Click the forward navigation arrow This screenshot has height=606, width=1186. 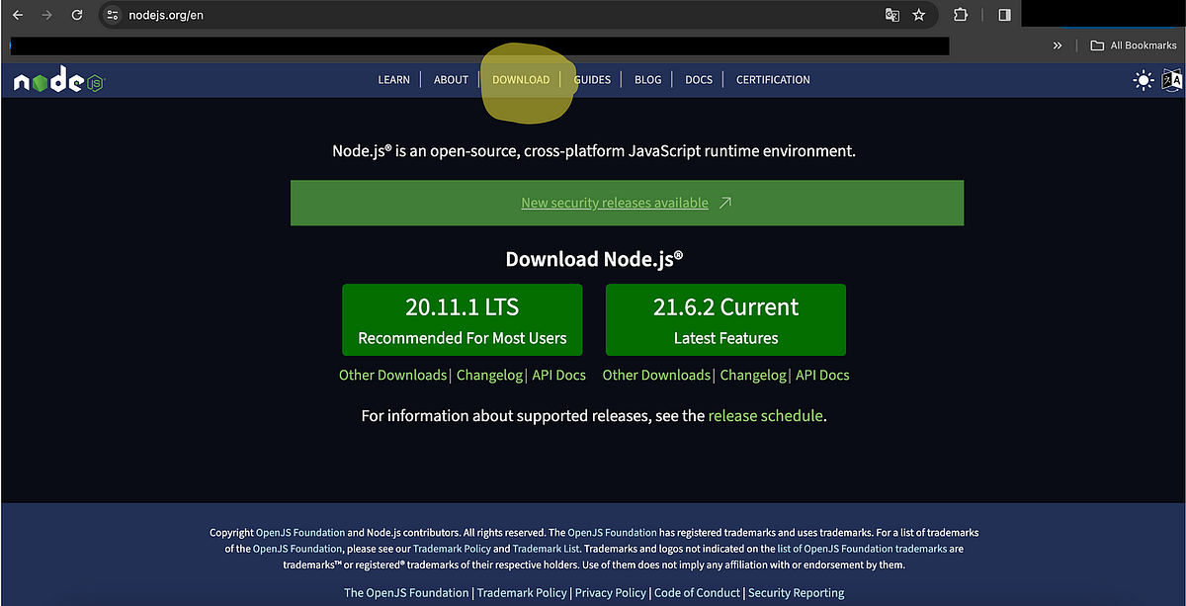46,15
